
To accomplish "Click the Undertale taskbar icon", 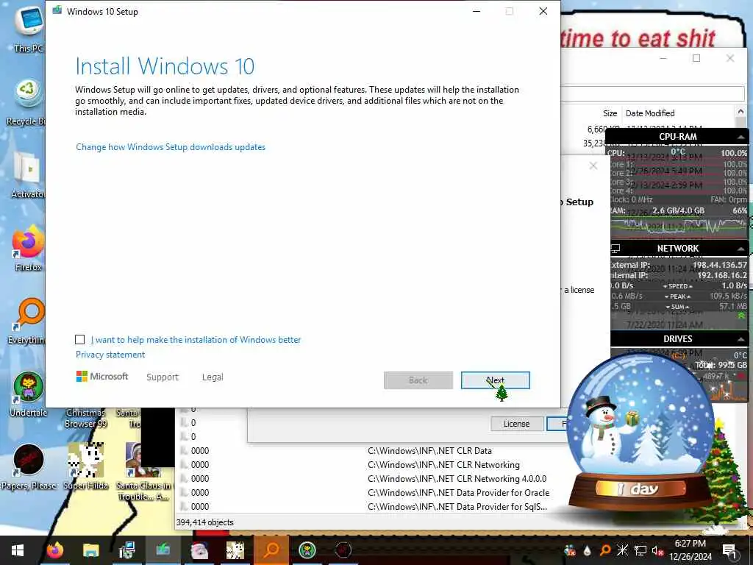I will pos(307,550).
